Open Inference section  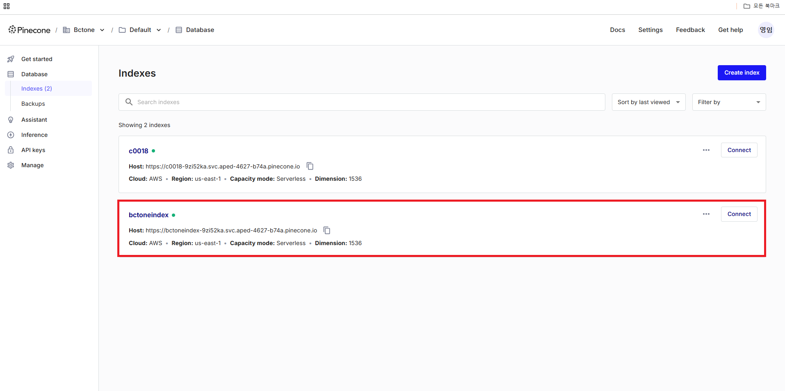point(34,135)
